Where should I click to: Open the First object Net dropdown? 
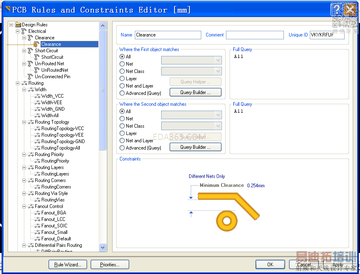tap(218, 60)
